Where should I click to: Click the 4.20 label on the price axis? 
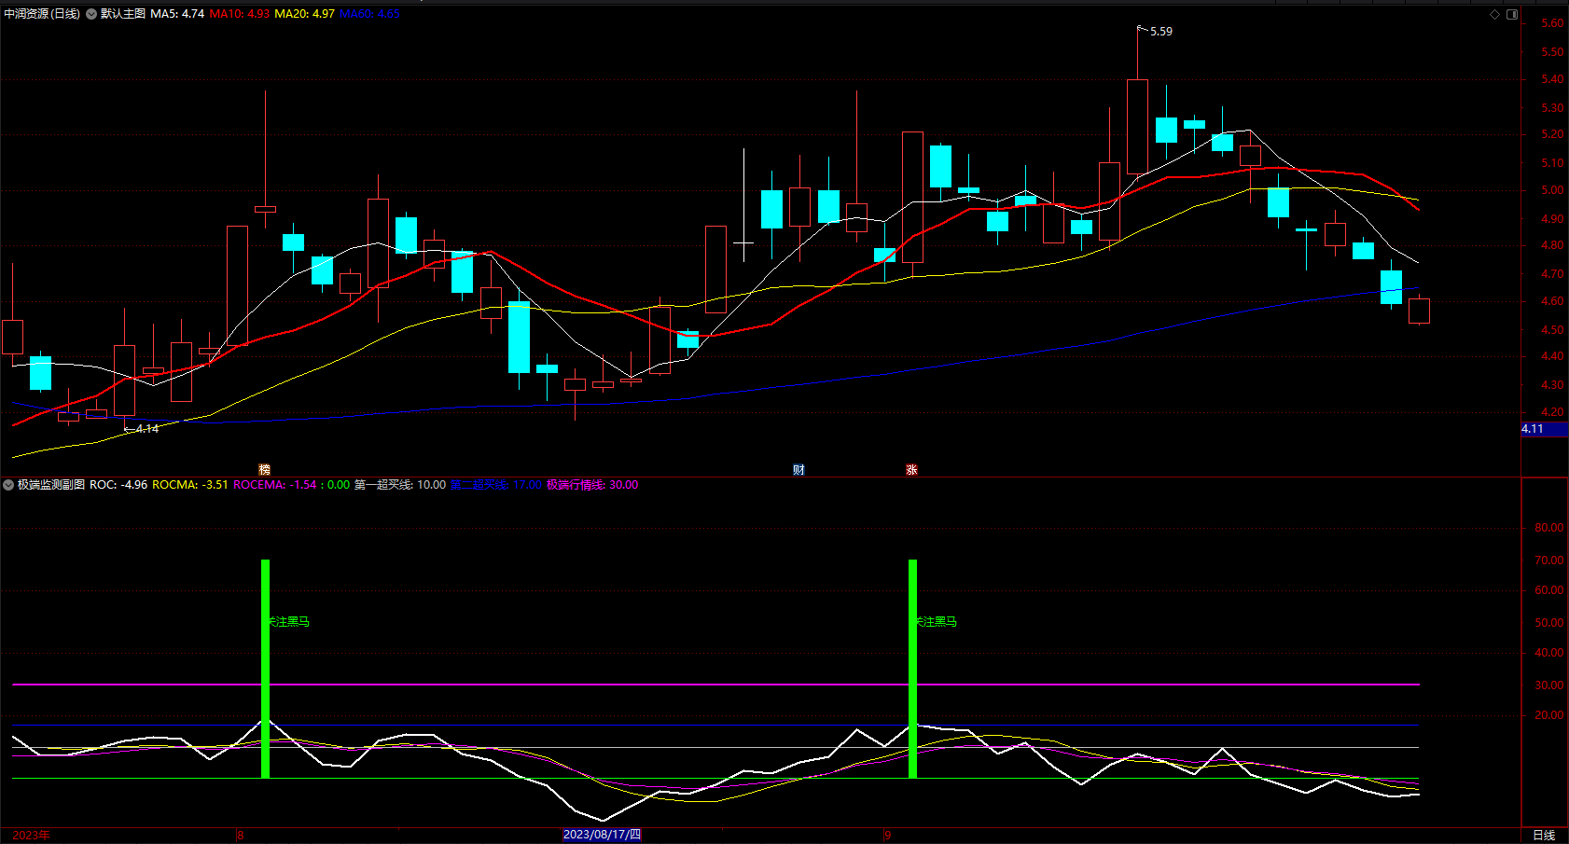click(1552, 412)
